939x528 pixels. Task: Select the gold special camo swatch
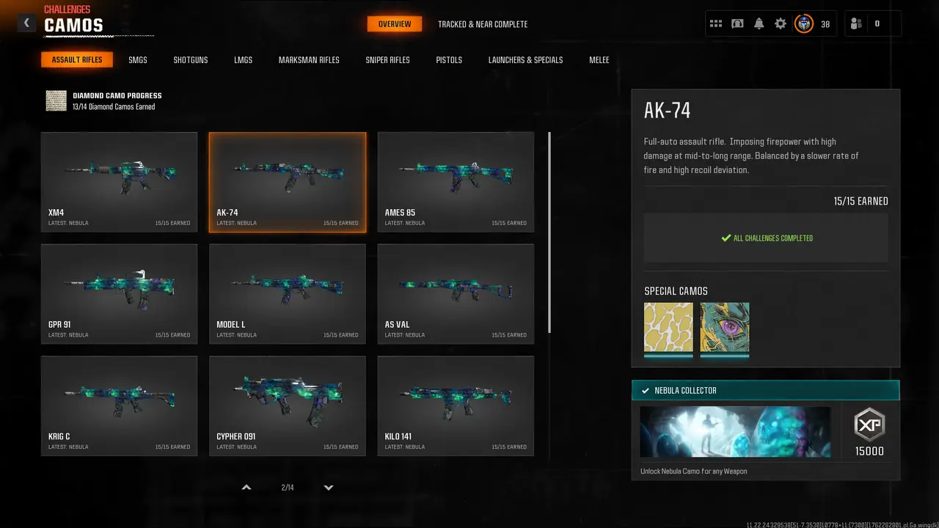click(668, 327)
